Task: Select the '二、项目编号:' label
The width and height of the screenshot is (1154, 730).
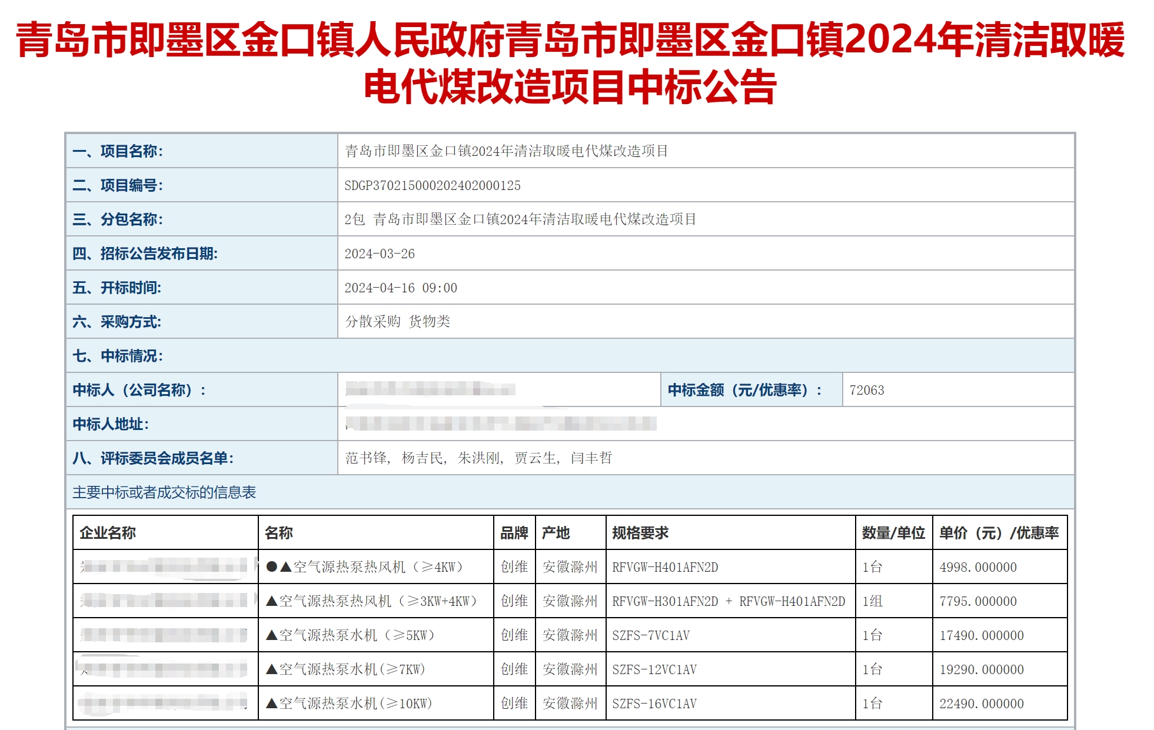Action: tap(118, 185)
